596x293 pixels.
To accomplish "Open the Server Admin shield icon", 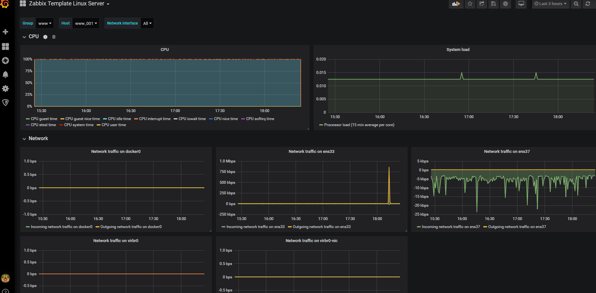I will tap(5, 103).
